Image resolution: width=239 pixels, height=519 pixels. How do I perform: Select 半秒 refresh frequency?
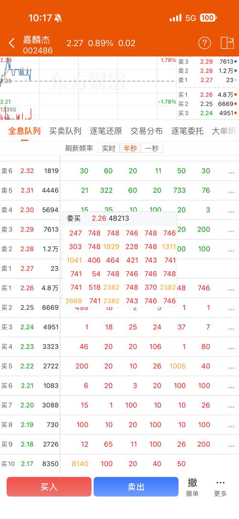tap(130, 148)
